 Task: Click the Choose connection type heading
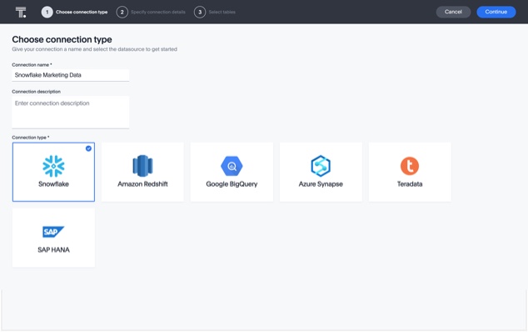coord(62,39)
